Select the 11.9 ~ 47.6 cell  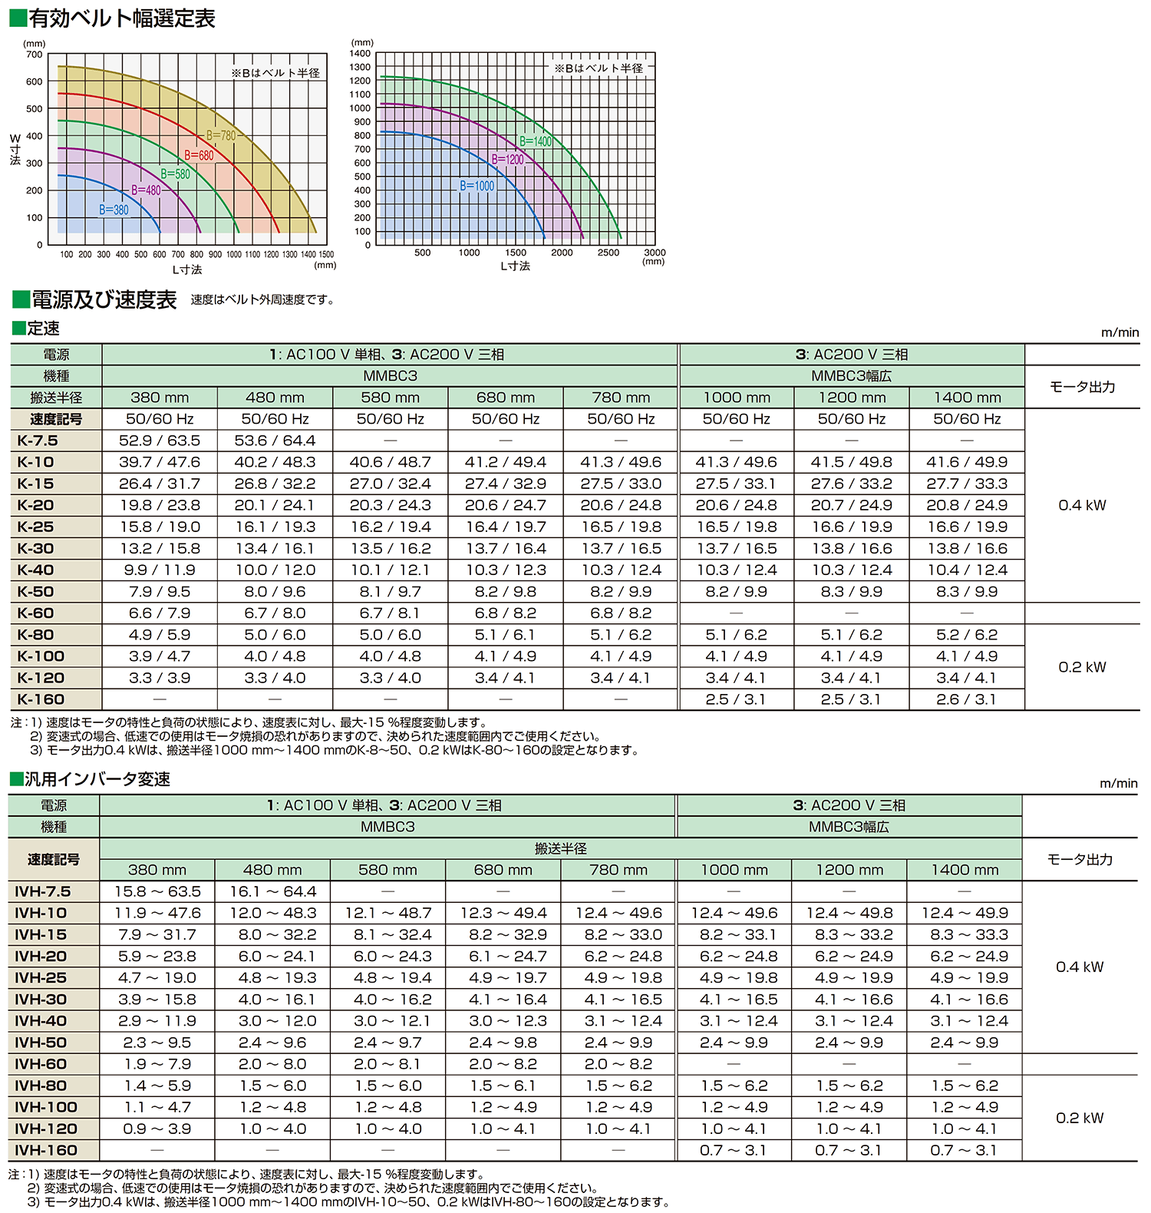[157, 913]
